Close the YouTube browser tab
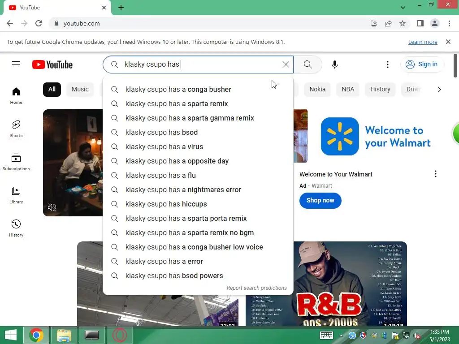Screen dimensions: 459x344 coord(104,8)
